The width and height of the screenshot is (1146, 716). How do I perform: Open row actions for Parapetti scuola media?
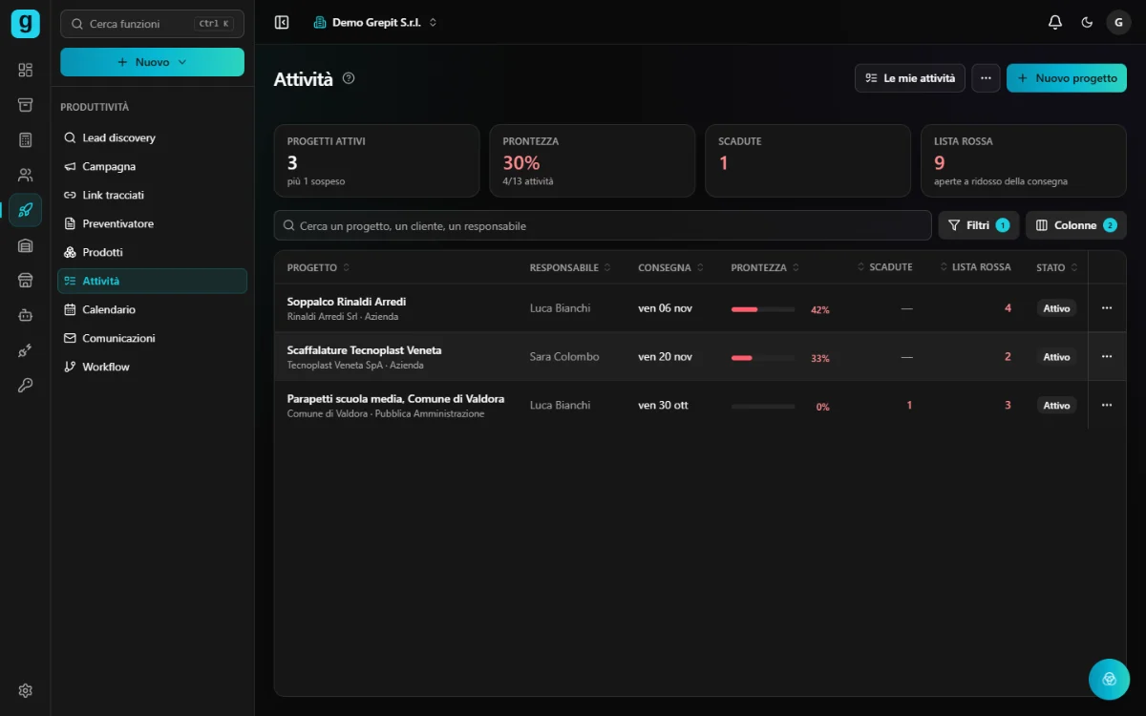point(1107,405)
